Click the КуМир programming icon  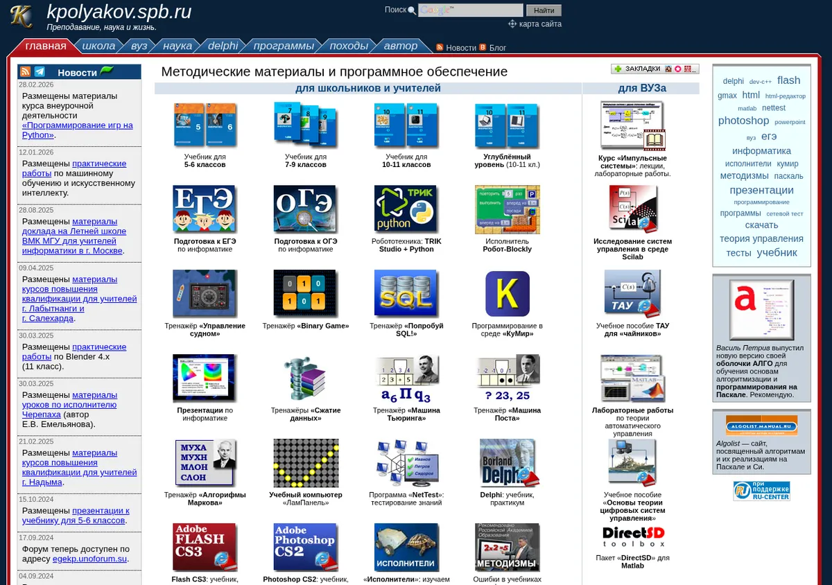click(x=507, y=294)
